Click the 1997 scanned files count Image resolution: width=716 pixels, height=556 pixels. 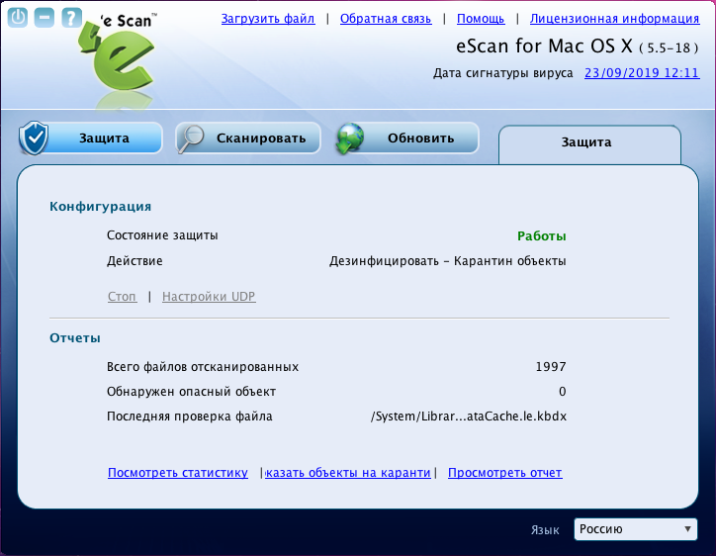(x=551, y=367)
